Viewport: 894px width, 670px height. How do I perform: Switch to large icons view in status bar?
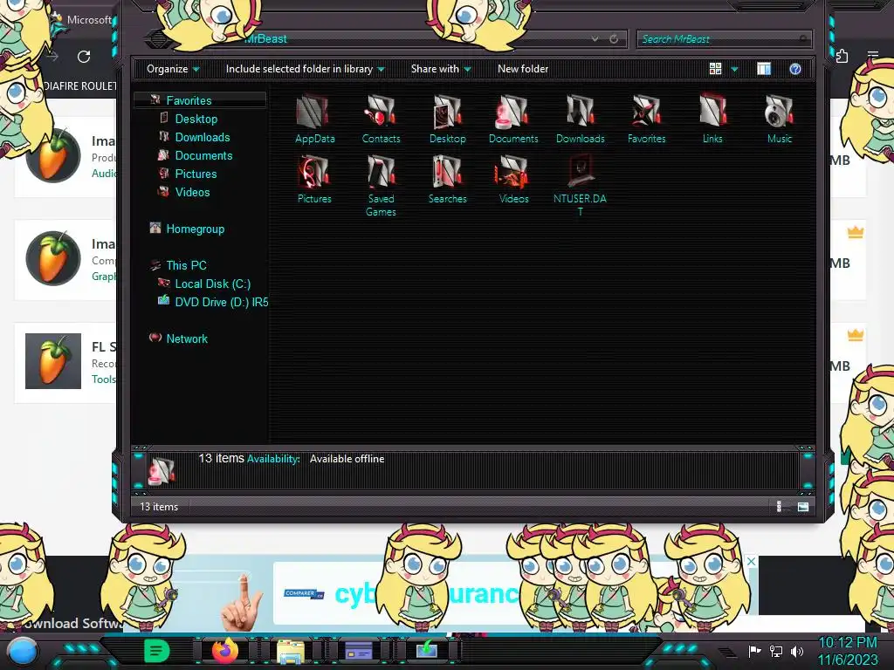(x=803, y=507)
